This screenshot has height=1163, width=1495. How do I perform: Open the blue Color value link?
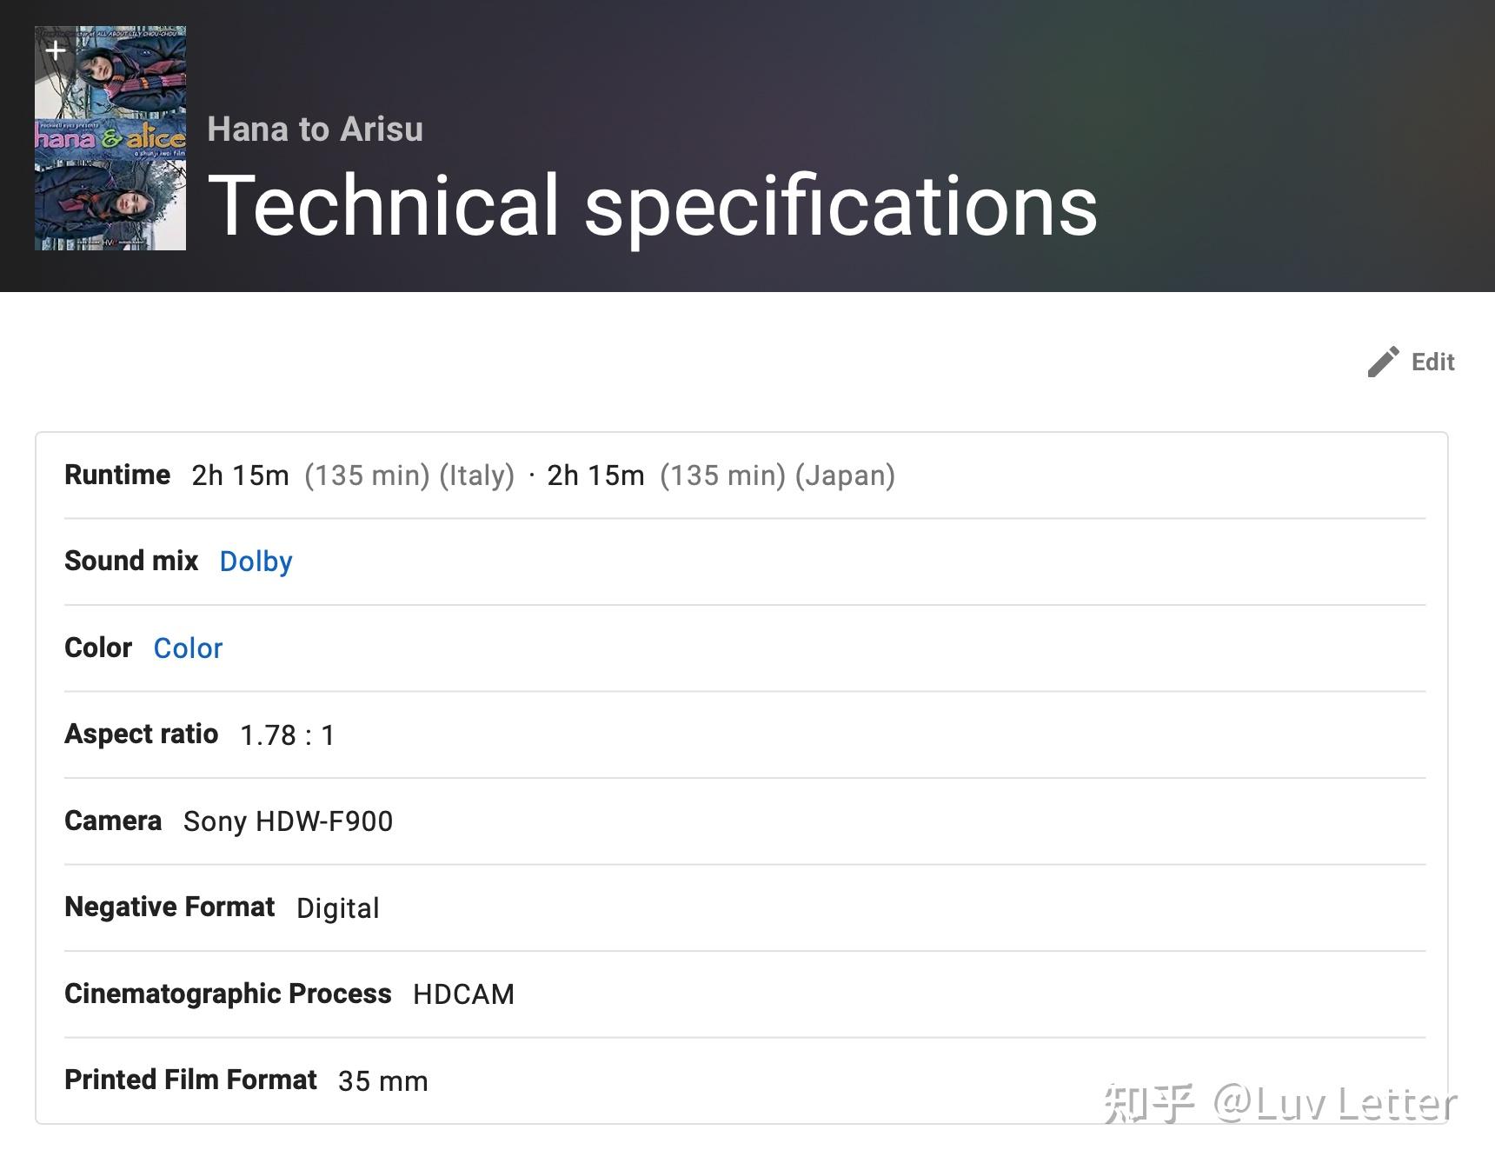pos(188,648)
